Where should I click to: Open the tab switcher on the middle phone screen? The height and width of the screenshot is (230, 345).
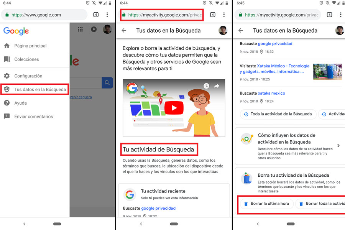[x=213, y=15]
